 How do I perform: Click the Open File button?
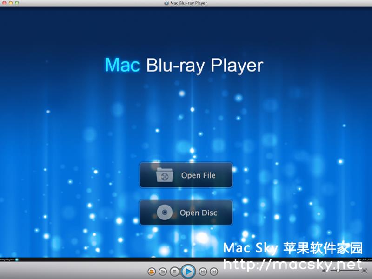tap(186, 175)
